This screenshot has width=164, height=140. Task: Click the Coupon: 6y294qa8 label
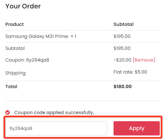pyautogui.click(x=27, y=60)
